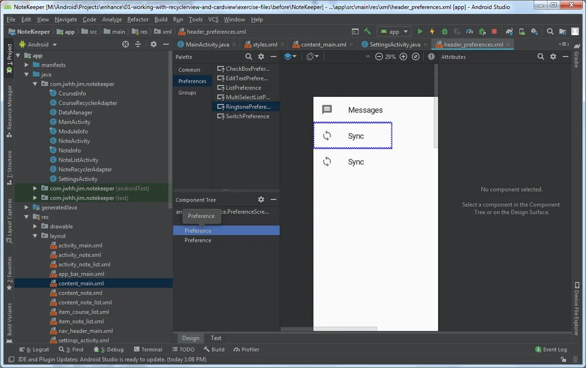586x368 pixels.
Task: Collapse all in Project panel
Action: [138, 44]
